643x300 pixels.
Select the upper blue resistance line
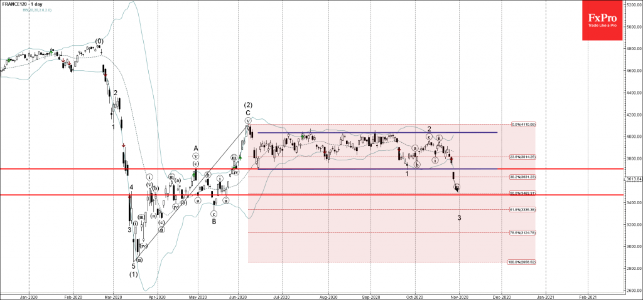(377, 132)
